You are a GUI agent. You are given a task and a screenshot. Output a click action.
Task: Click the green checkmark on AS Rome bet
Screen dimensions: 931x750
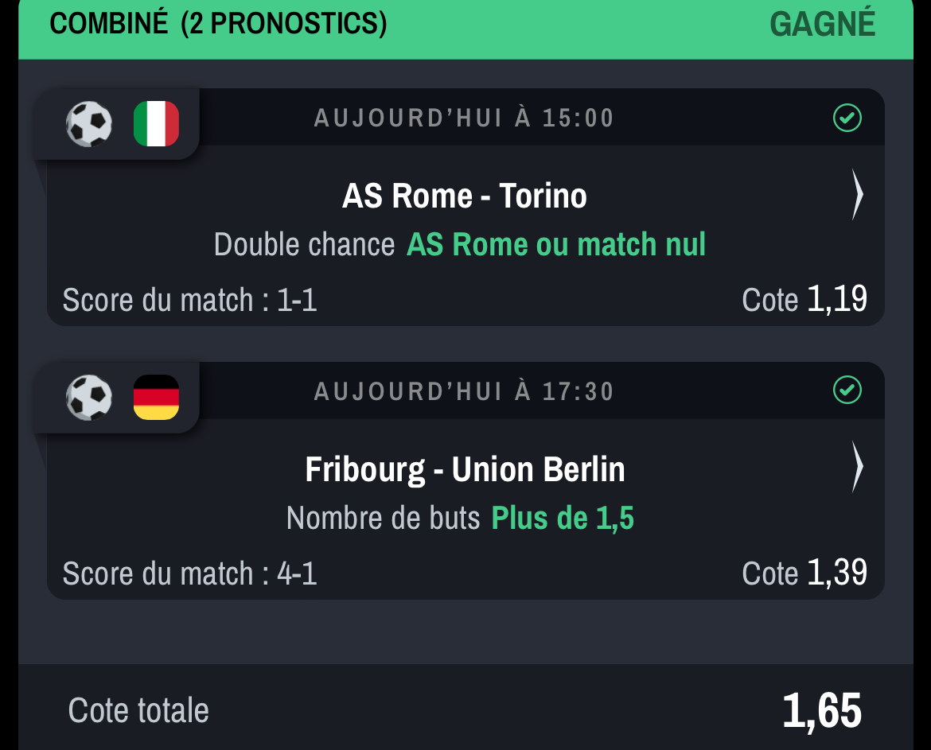pyautogui.click(x=847, y=118)
